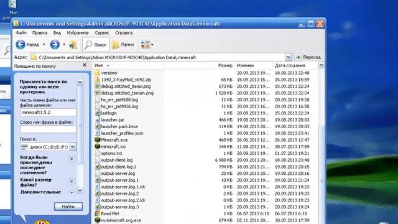Select hs_err_pid4188.log file icon
398x224 pixels.
point(97,100)
